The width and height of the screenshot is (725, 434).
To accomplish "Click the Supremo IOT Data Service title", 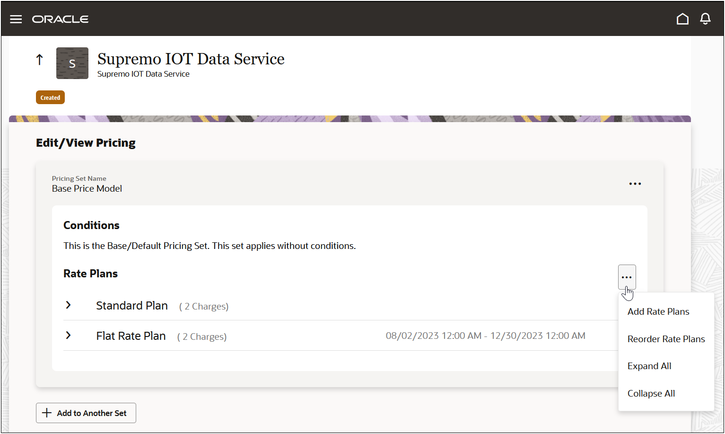I will tap(191, 59).
